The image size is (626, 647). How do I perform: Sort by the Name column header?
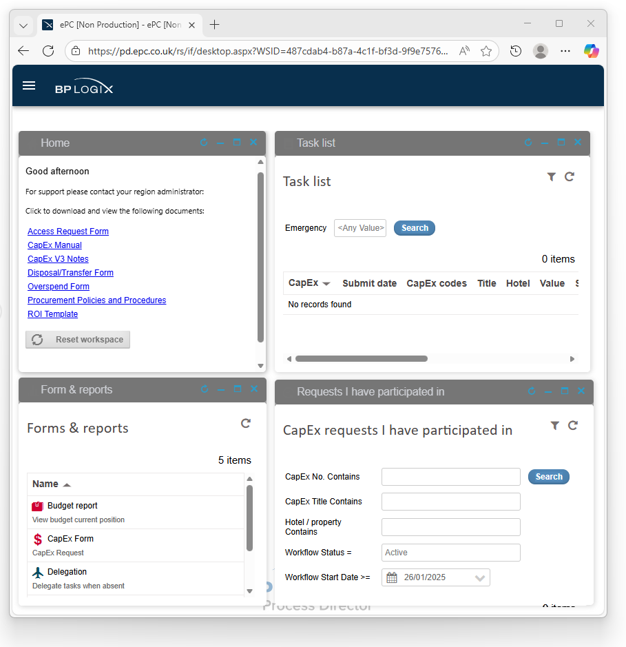pyautogui.click(x=45, y=484)
